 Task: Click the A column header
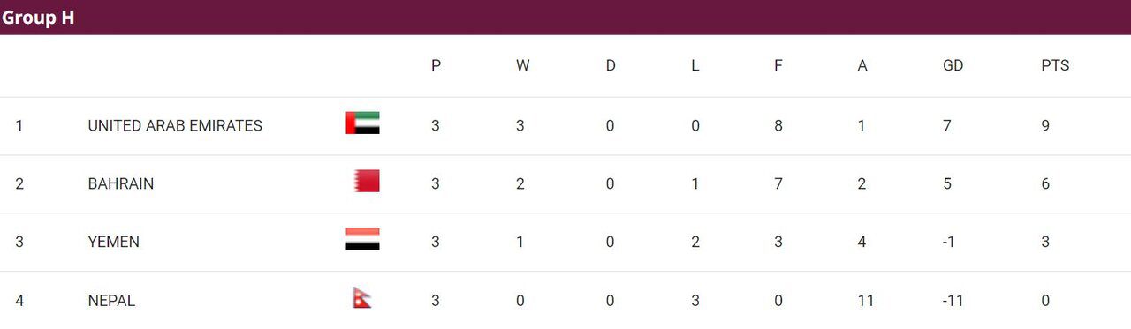click(x=862, y=66)
